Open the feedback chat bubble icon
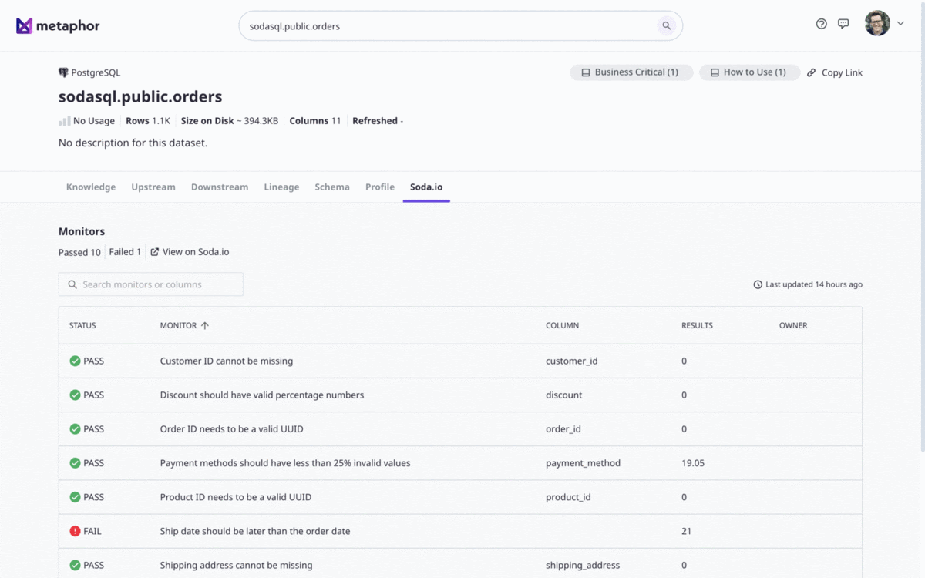This screenshot has width=925, height=578. (x=843, y=24)
